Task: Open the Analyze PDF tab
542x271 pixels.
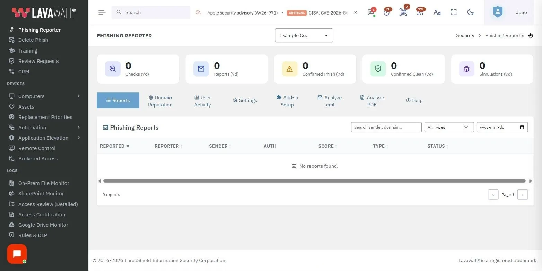Action: coord(372,101)
